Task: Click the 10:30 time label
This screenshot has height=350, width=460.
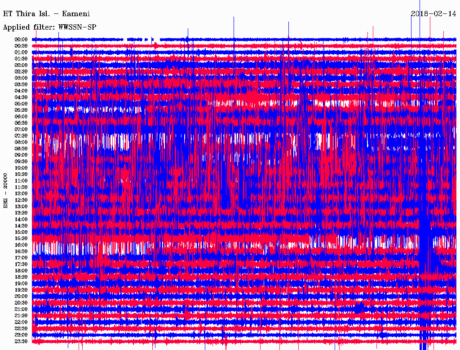Action: 21,175
